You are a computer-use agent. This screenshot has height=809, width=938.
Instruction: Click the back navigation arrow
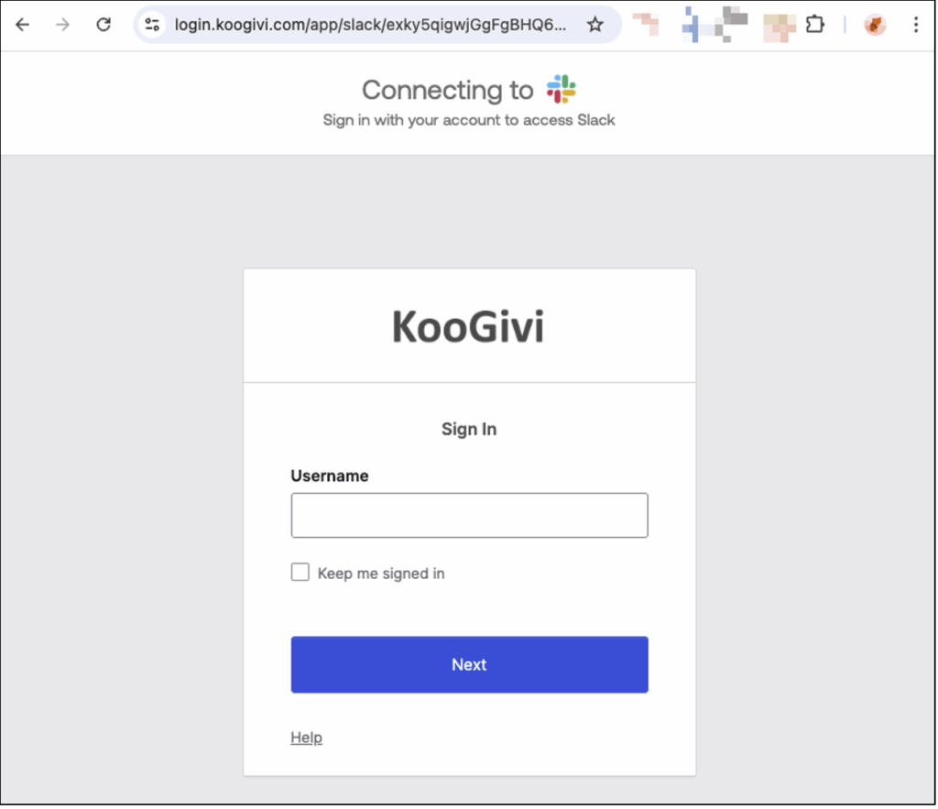pos(22,25)
